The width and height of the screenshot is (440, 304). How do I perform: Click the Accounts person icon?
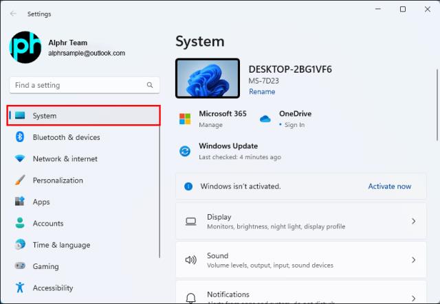pyautogui.click(x=20, y=223)
